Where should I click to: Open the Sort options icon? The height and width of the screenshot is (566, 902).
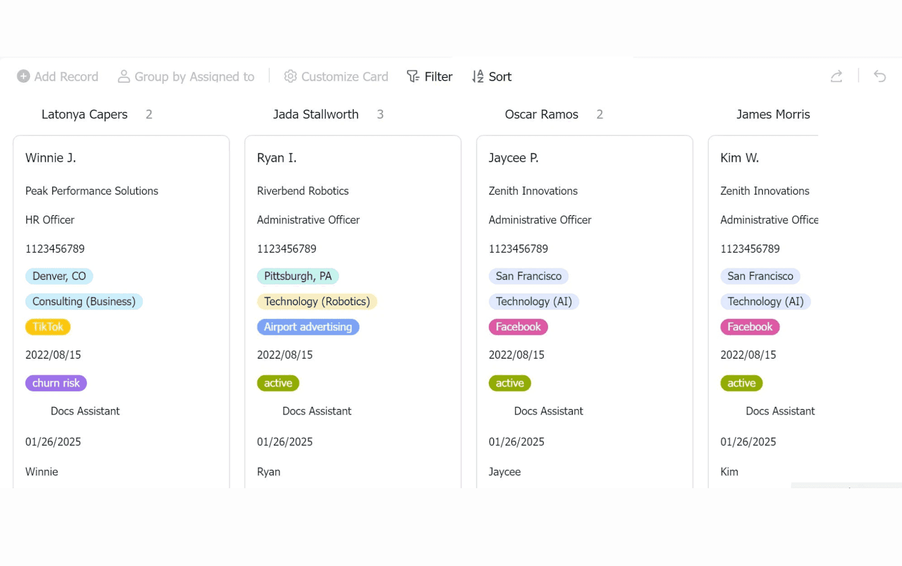pos(477,76)
